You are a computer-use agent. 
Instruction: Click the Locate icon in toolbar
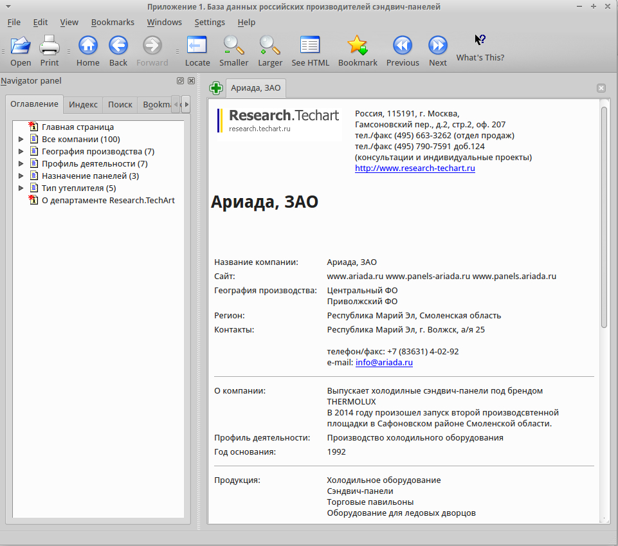197,45
